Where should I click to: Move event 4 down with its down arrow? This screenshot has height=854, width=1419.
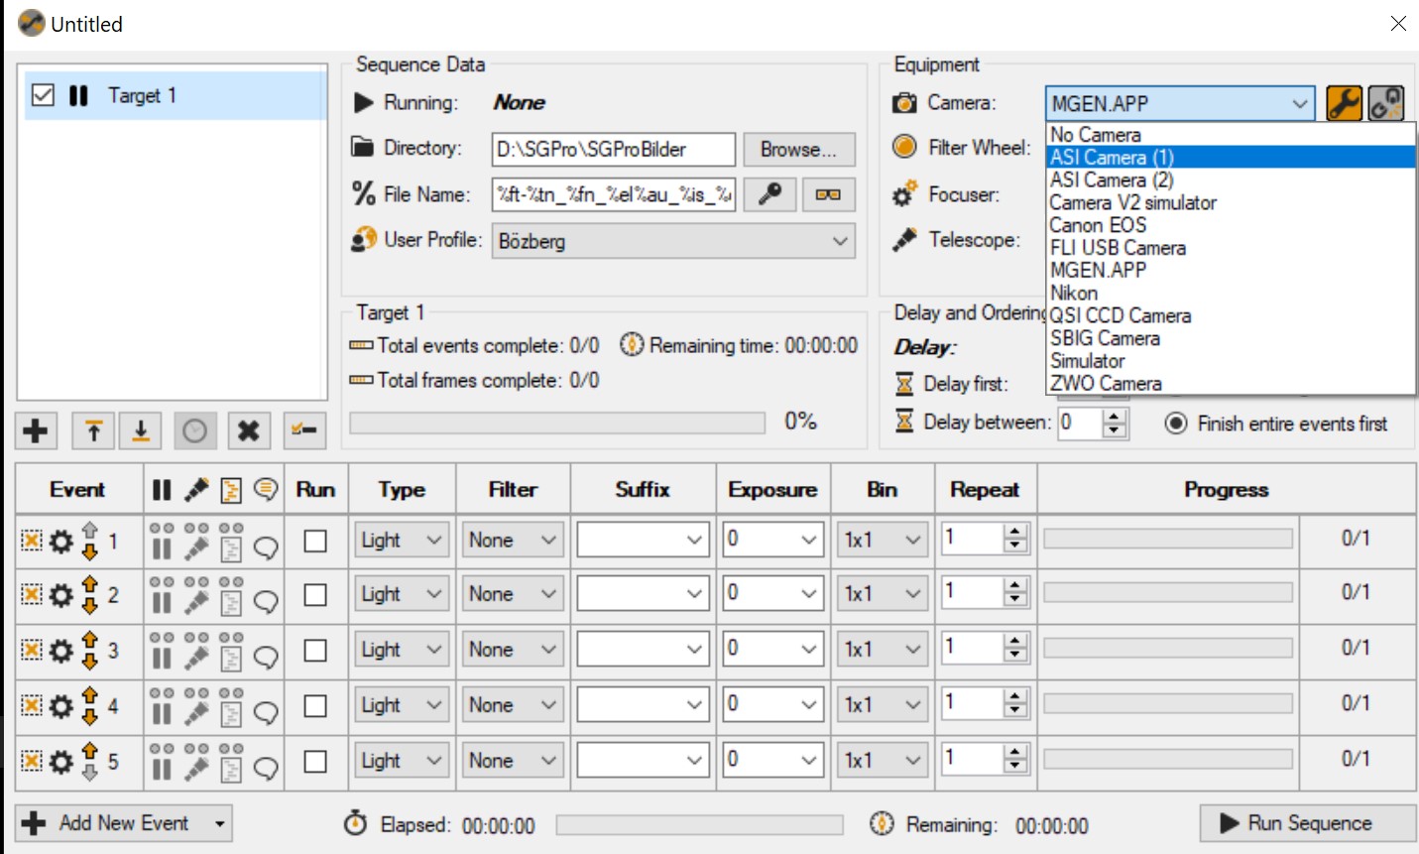point(90,716)
